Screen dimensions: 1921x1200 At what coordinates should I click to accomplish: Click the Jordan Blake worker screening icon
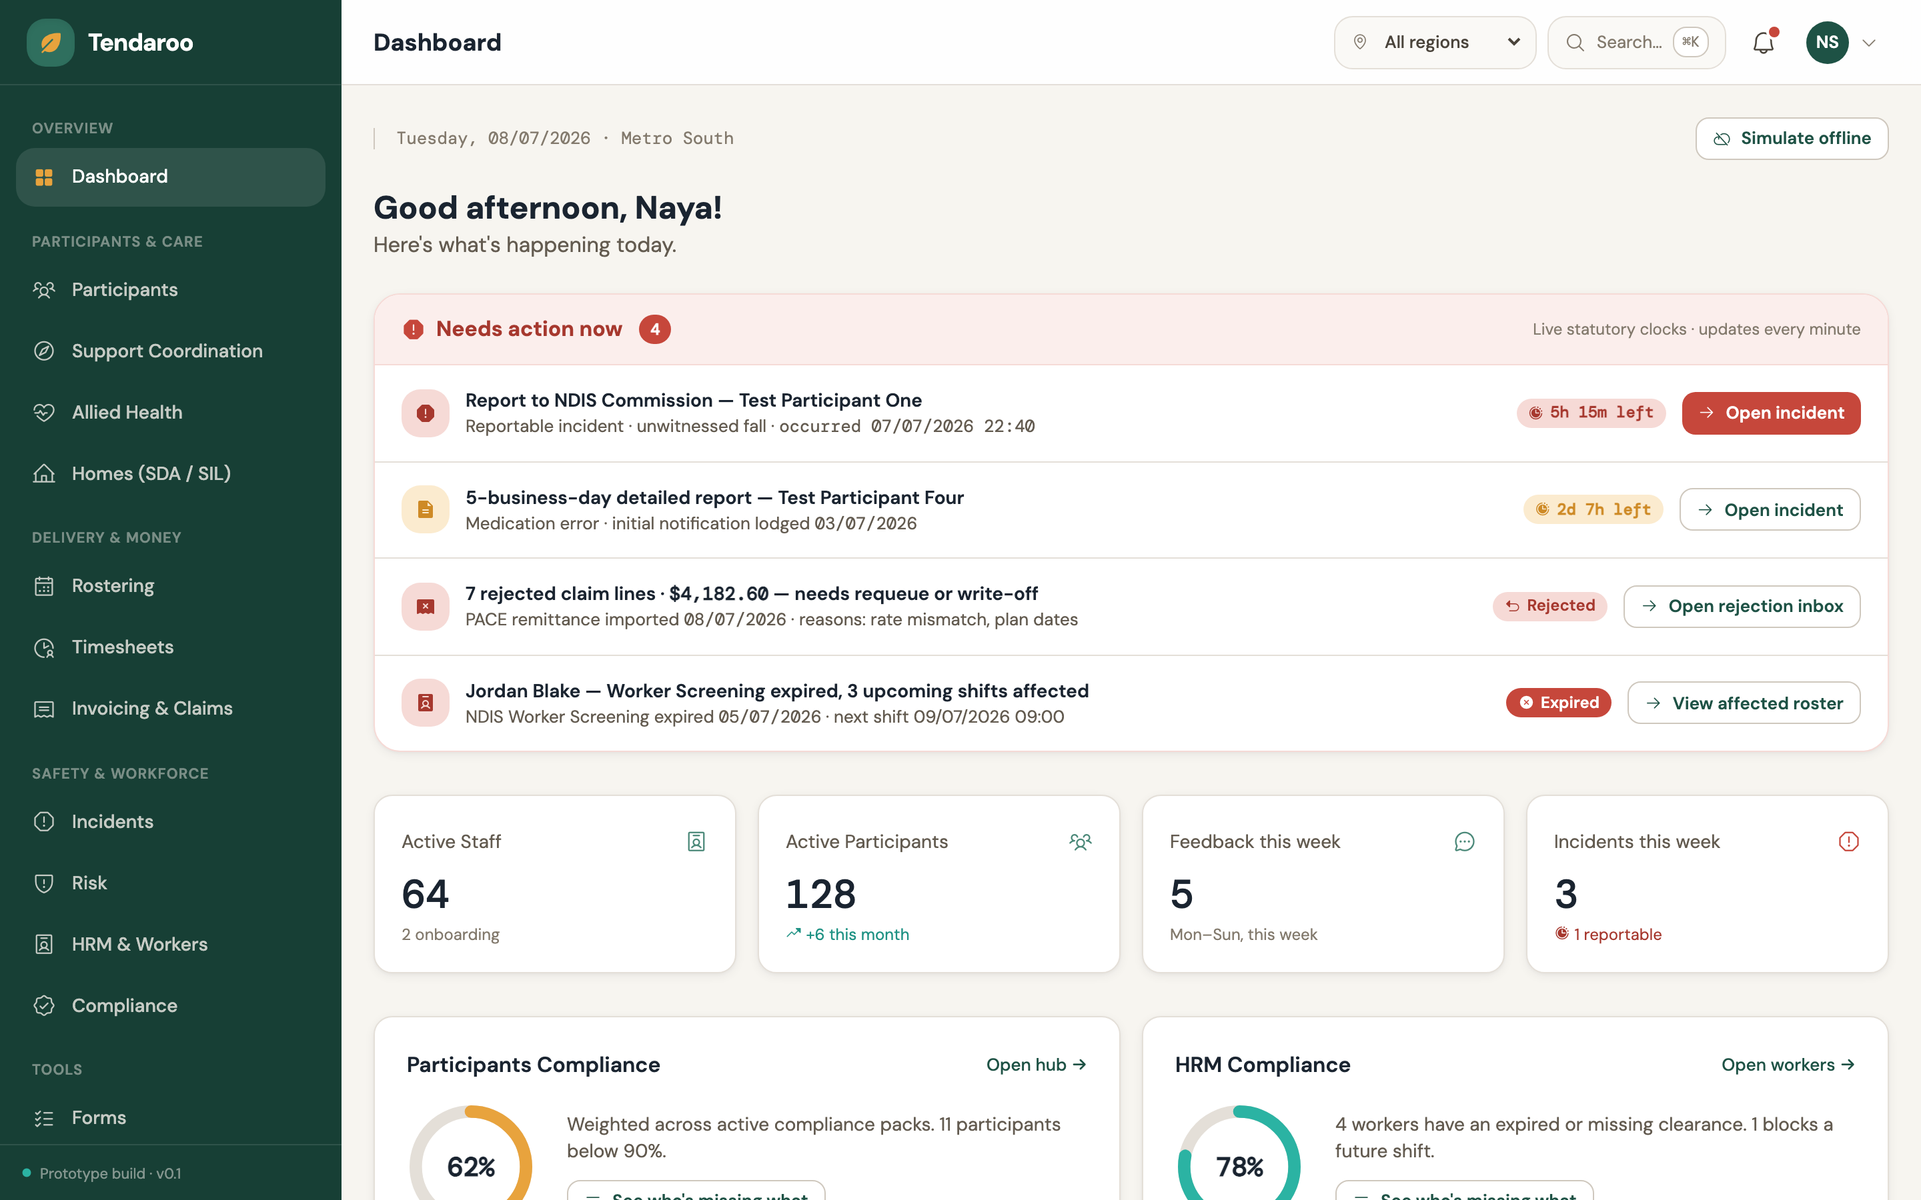(x=426, y=703)
